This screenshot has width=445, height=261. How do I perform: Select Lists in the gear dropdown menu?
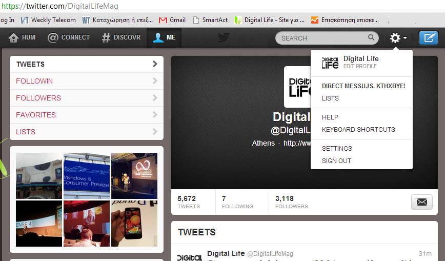[x=330, y=98]
